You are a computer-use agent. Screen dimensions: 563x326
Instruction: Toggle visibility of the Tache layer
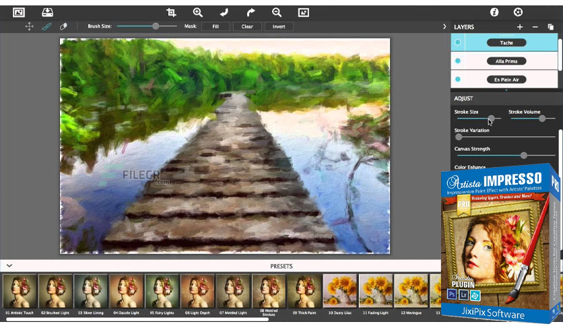click(x=458, y=42)
